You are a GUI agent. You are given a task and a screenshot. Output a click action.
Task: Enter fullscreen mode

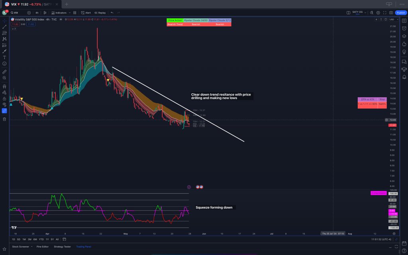click(384, 13)
